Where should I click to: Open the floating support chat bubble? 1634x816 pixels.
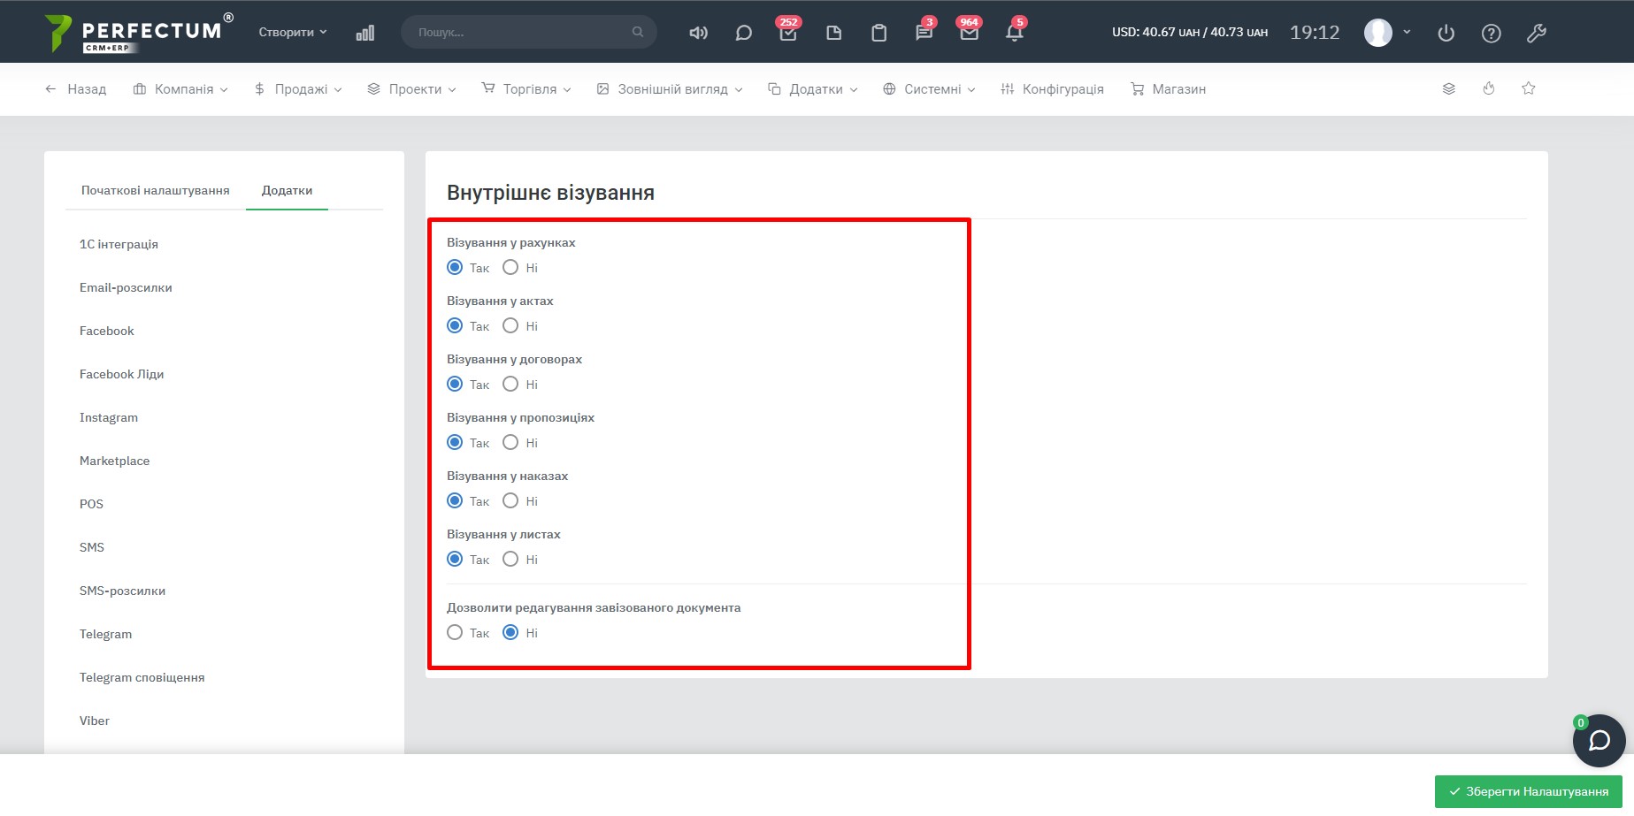pos(1599,740)
